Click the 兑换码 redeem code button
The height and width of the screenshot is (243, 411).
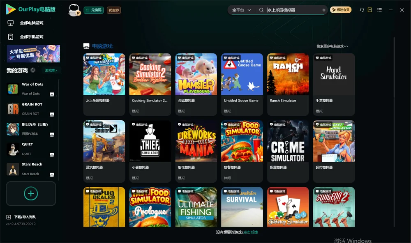pyautogui.click(x=94, y=10)
